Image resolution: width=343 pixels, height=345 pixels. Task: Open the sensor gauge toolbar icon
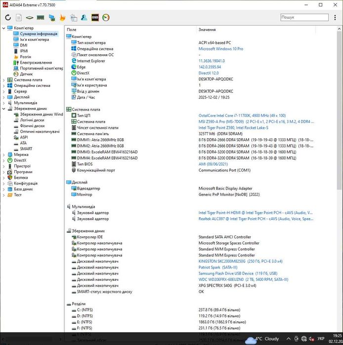pyautogui.click(x=106, y=17)
